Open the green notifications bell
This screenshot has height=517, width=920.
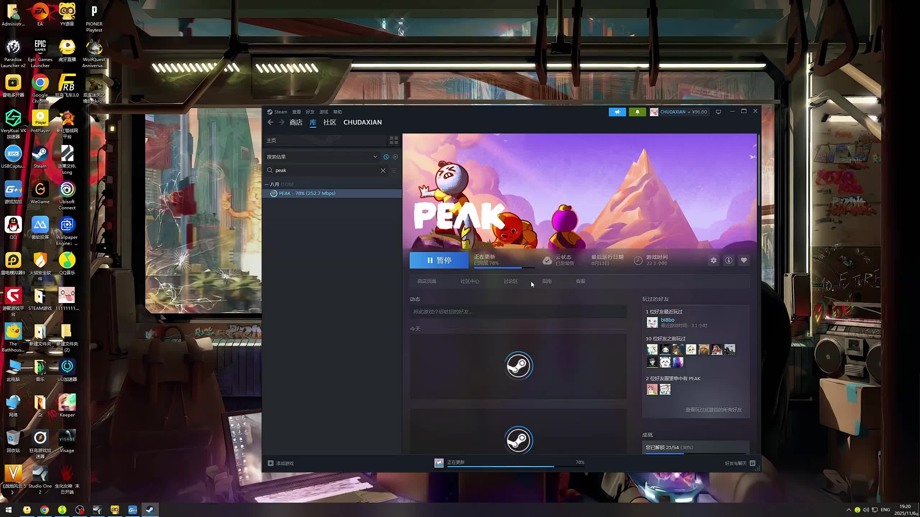tap(637, 112)
